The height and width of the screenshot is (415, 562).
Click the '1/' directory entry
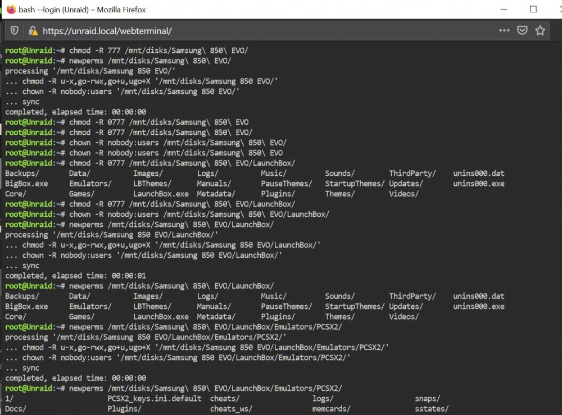pos(9,399)
